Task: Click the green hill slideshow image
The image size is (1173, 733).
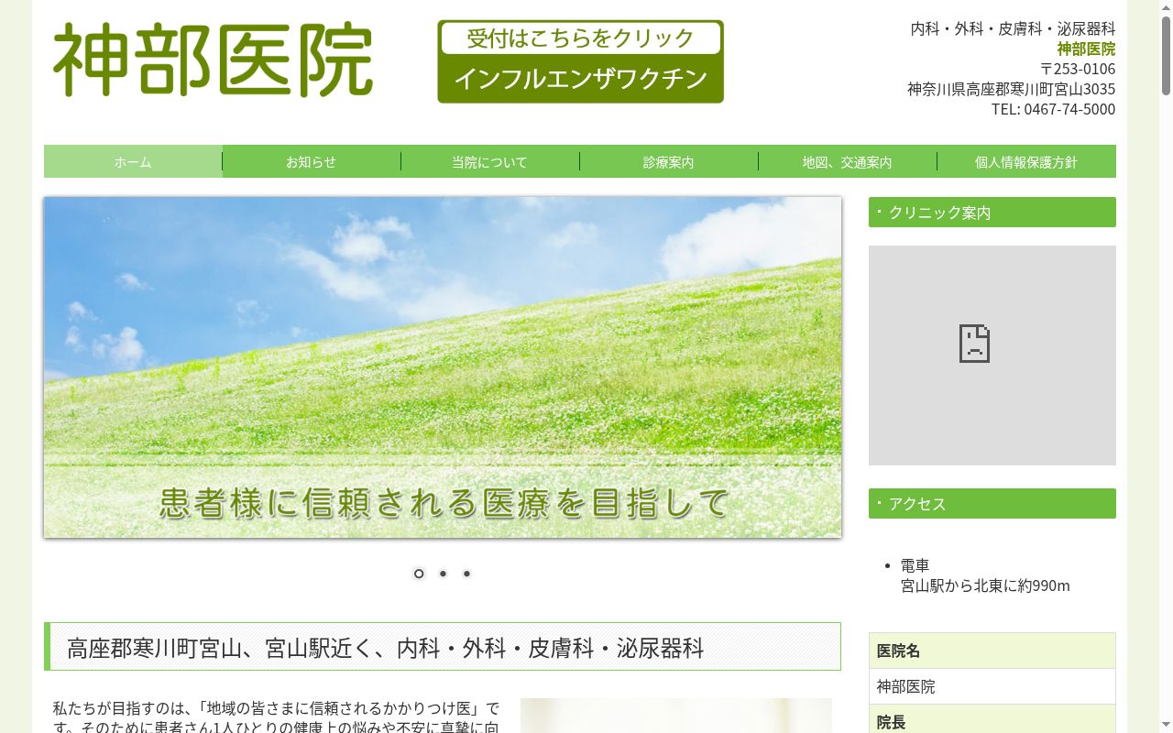Action: click(443, 367)
